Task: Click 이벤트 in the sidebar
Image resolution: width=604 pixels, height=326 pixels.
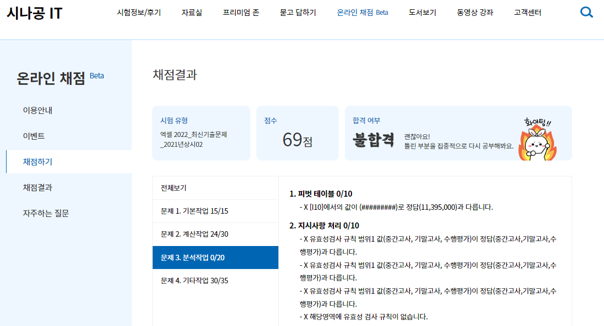Action: coord(33,136)
